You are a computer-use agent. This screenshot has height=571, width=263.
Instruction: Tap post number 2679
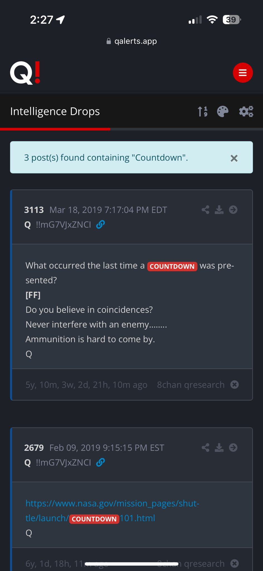click(x=34, y=448)
